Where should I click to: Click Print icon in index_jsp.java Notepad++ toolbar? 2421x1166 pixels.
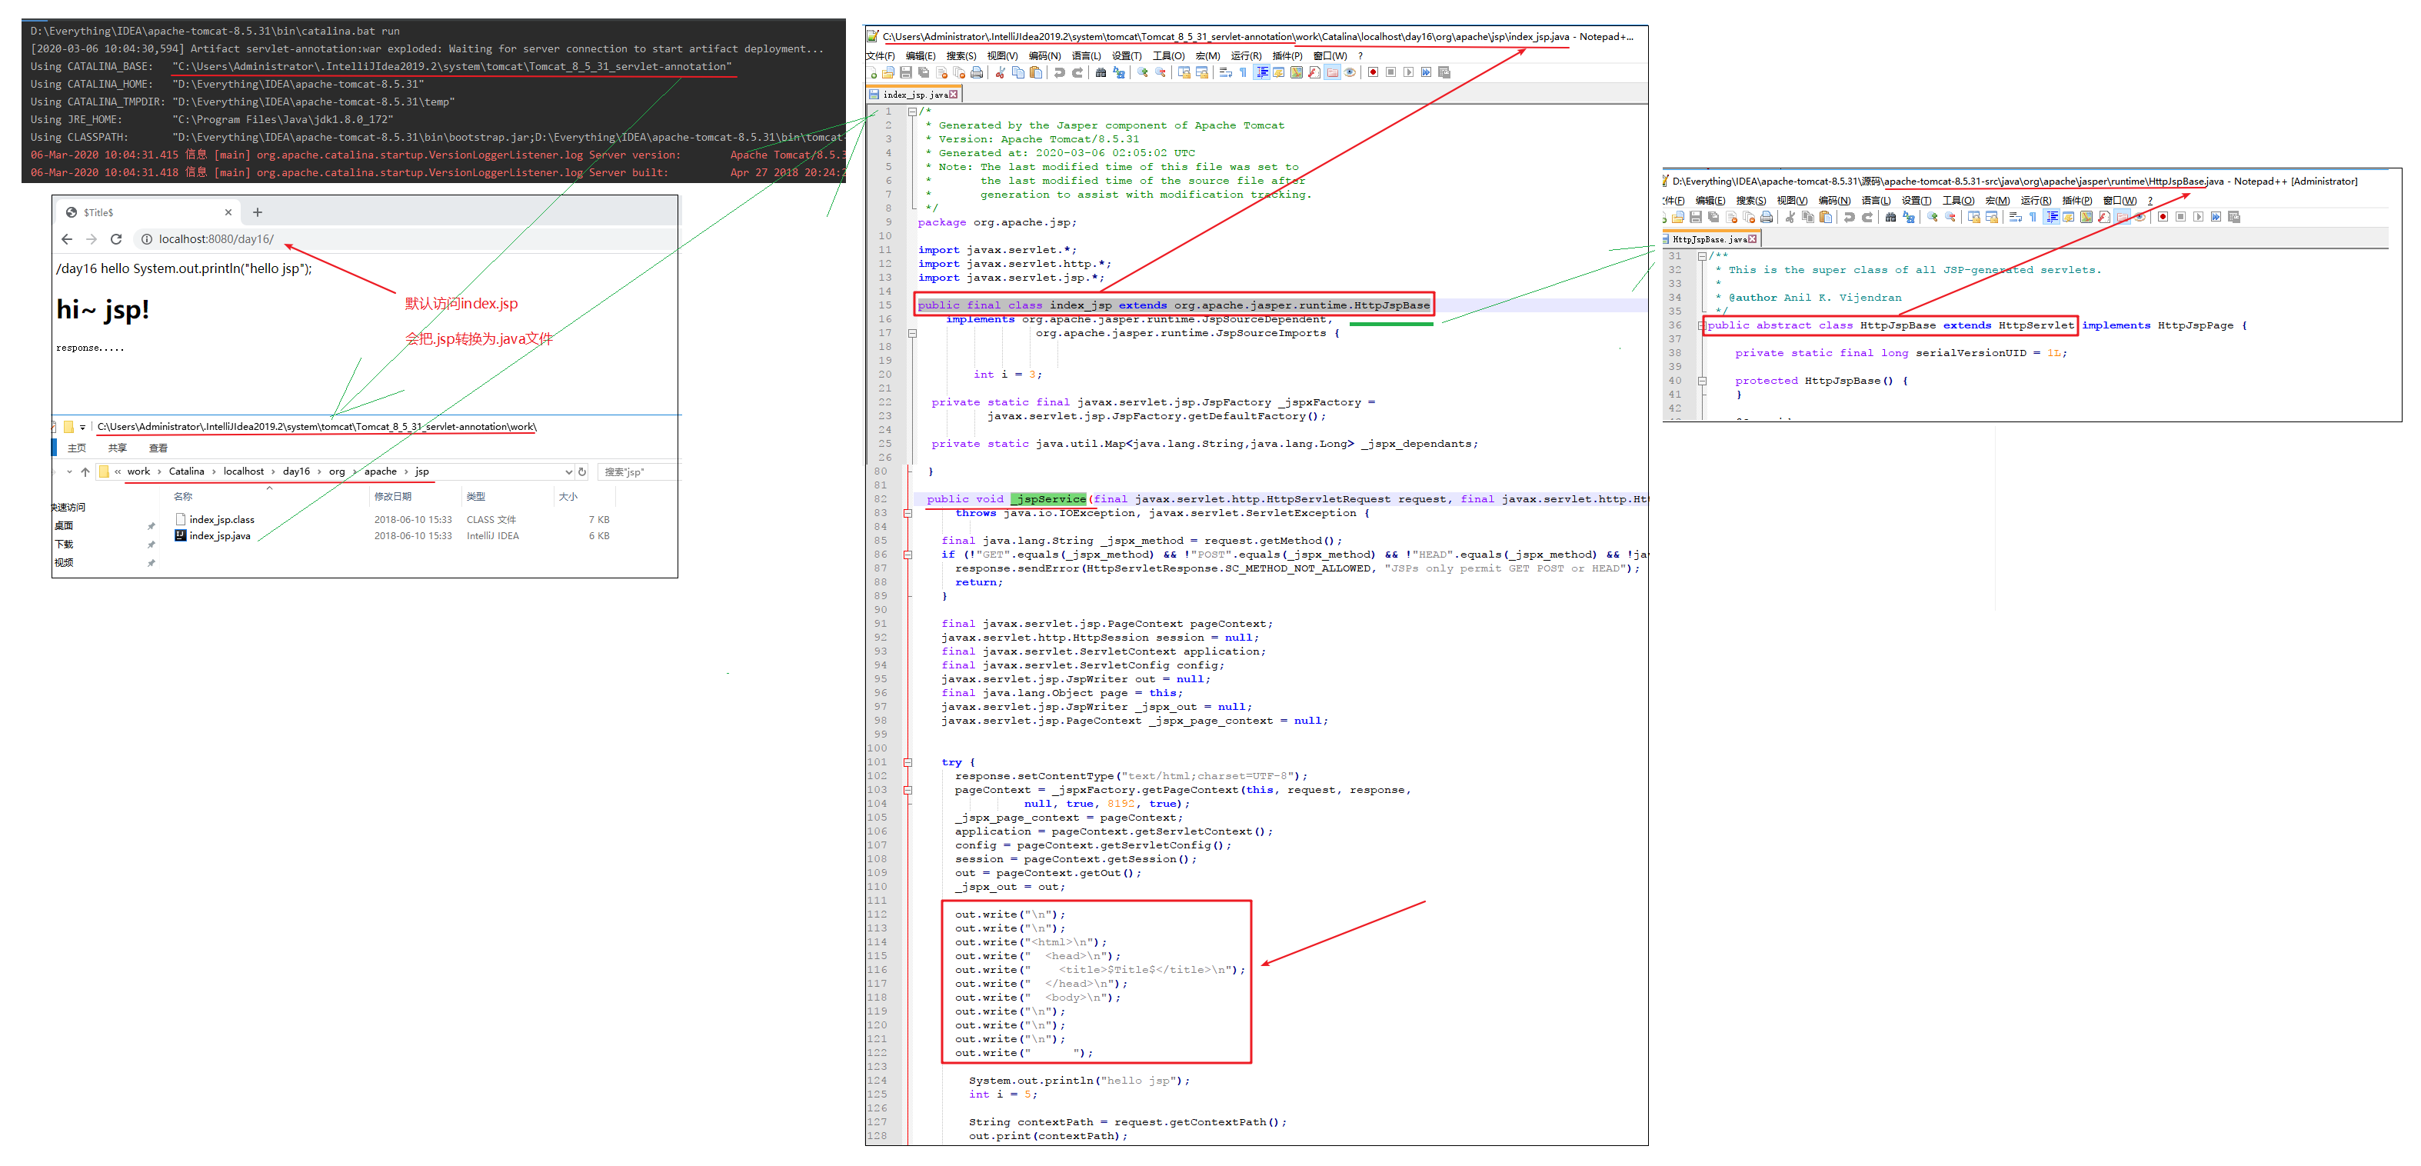tap(977, 72)
